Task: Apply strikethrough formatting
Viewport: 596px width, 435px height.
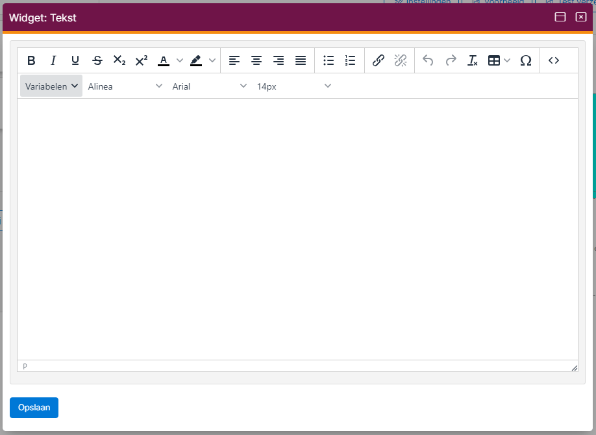Action: 97,60
